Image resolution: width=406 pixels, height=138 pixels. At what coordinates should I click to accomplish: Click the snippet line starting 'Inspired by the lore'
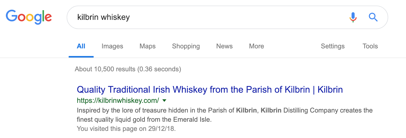pos(224,110)
